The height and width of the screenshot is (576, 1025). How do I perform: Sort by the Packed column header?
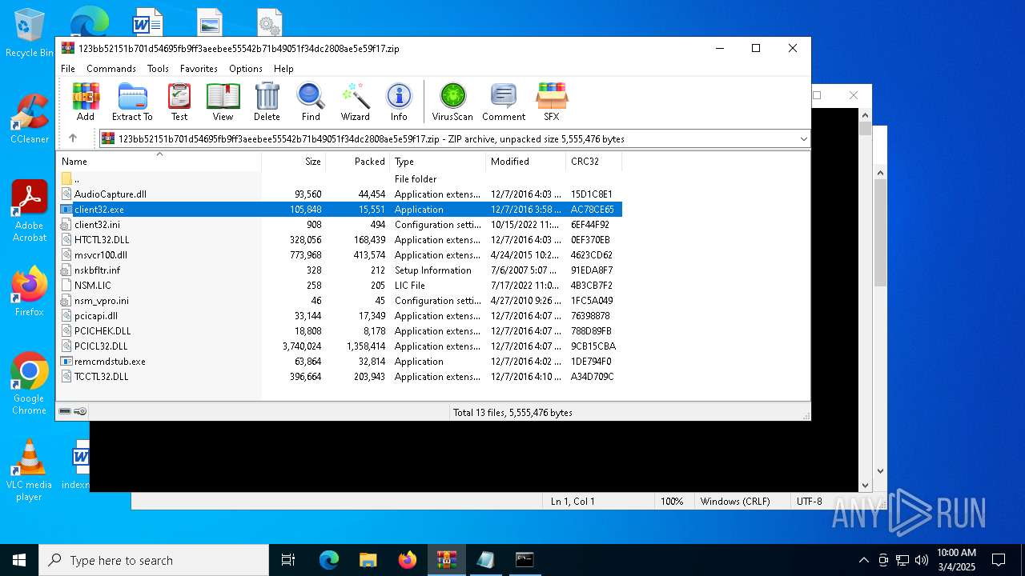click(x=357, y=162)
